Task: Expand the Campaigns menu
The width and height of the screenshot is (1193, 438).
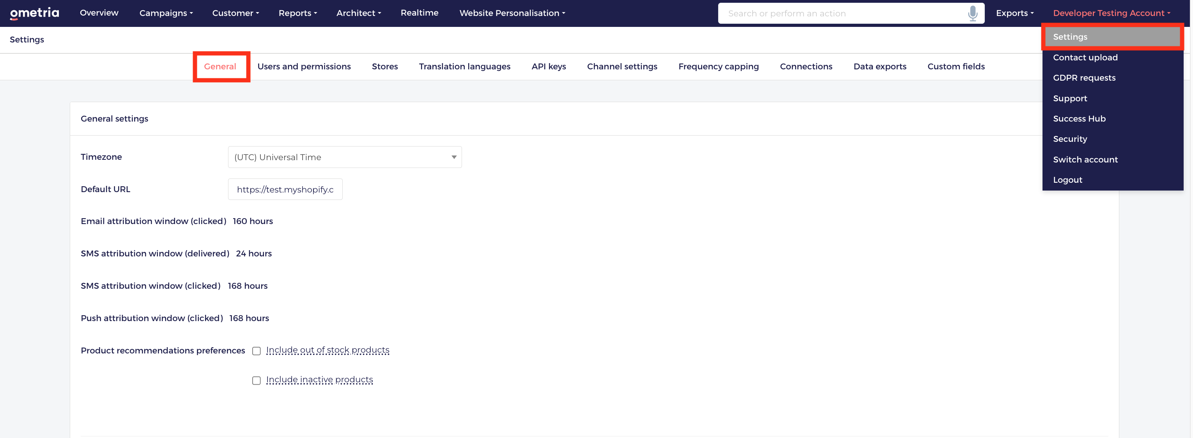Action: (166, 13)
